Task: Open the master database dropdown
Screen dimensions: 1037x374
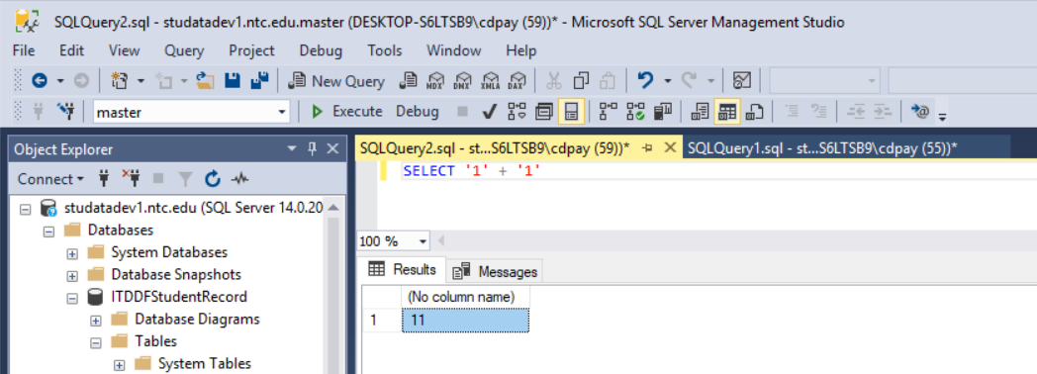Action: (x=283, y=113)
